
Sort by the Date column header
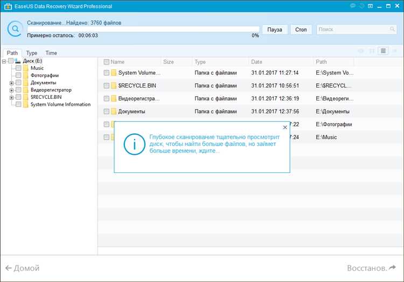coord(256,62)
